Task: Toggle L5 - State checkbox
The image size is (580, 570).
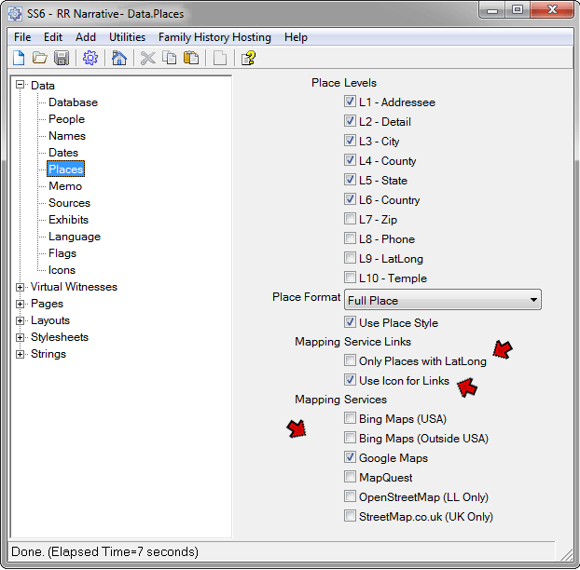Action: point(350,180)
